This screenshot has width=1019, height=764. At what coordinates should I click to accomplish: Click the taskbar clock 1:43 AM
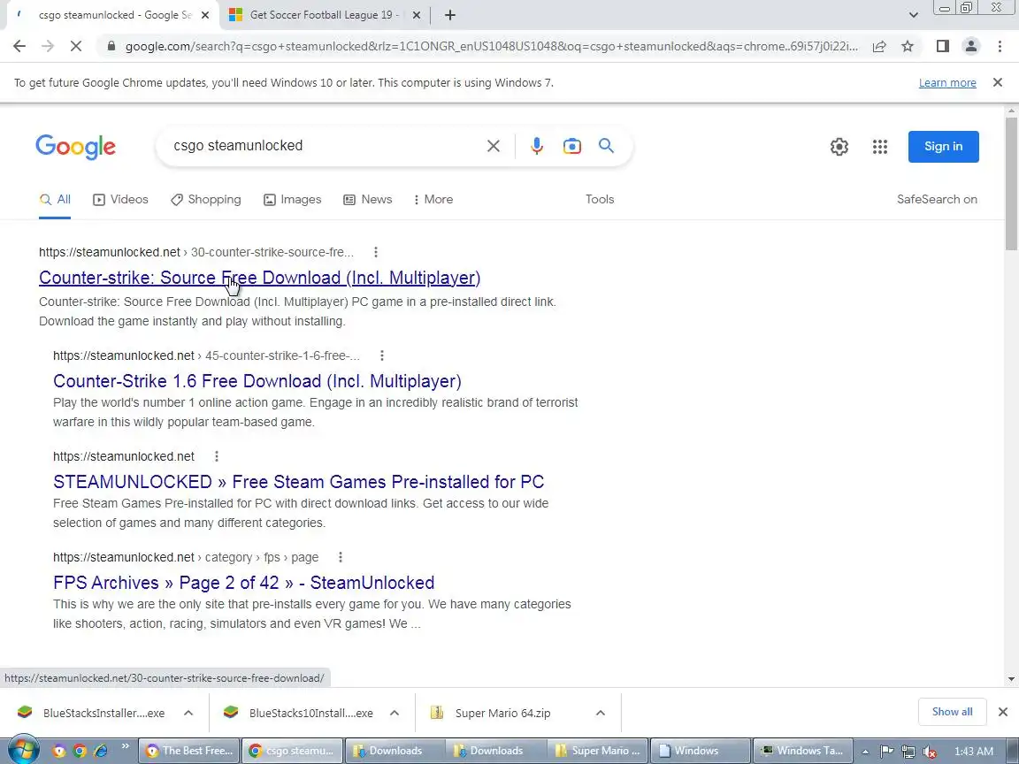tap(973, 751)
